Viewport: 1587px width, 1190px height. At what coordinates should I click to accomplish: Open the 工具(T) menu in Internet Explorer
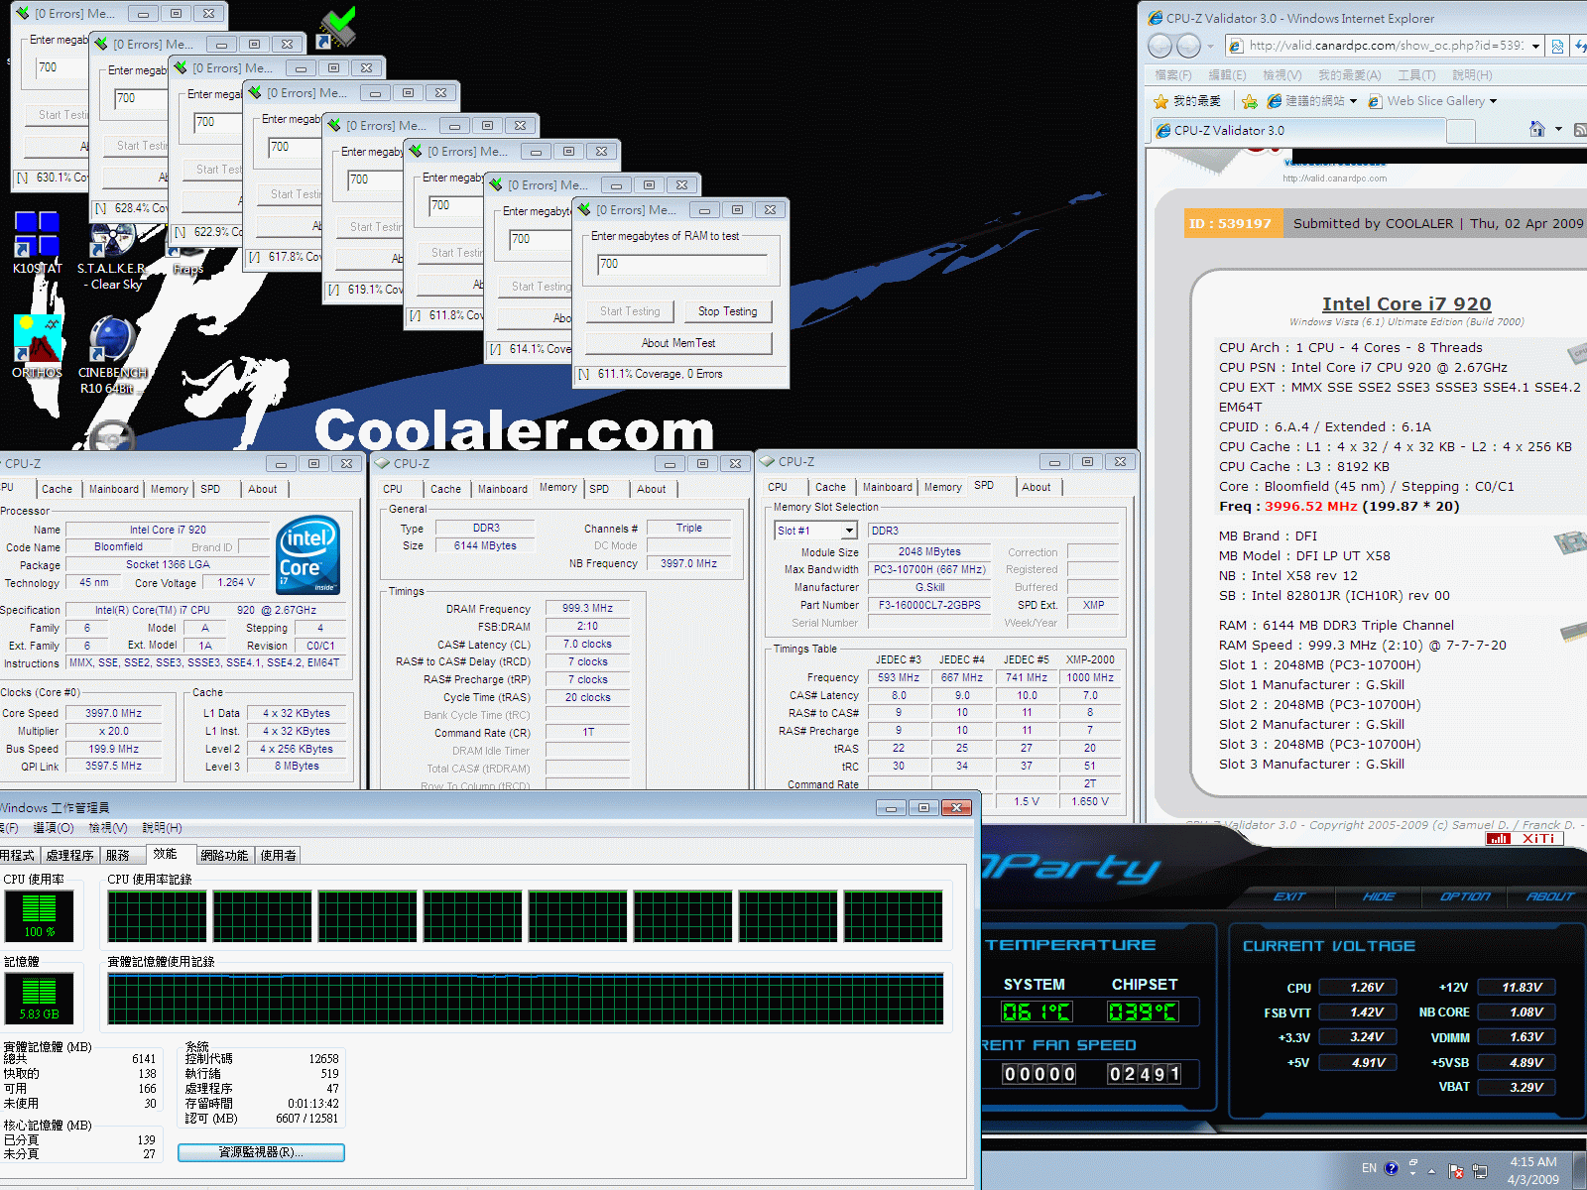1416,75
